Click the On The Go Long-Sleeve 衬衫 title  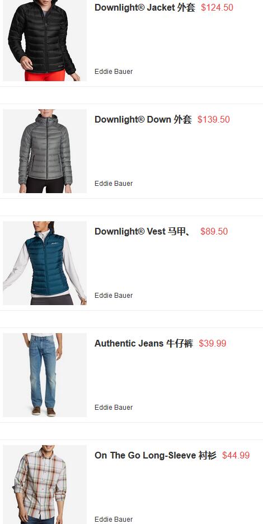coord(156,456)
